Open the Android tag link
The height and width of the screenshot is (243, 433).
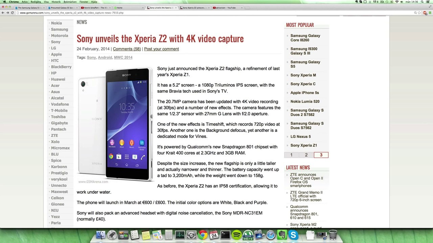pos(105,57)
